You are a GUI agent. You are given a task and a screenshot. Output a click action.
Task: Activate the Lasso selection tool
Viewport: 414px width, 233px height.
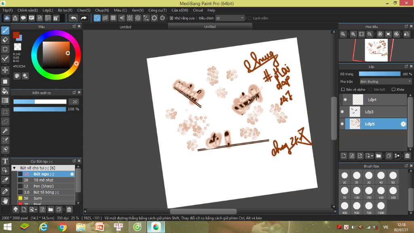click(x=5, y=121)
